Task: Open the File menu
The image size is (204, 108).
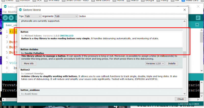Action: tap(5, 12)
